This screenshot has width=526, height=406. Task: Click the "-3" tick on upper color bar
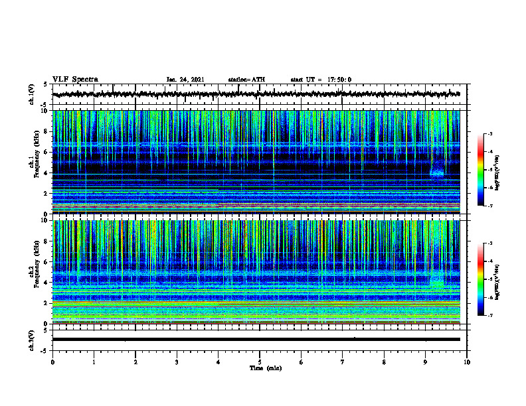tap(490, 133)
